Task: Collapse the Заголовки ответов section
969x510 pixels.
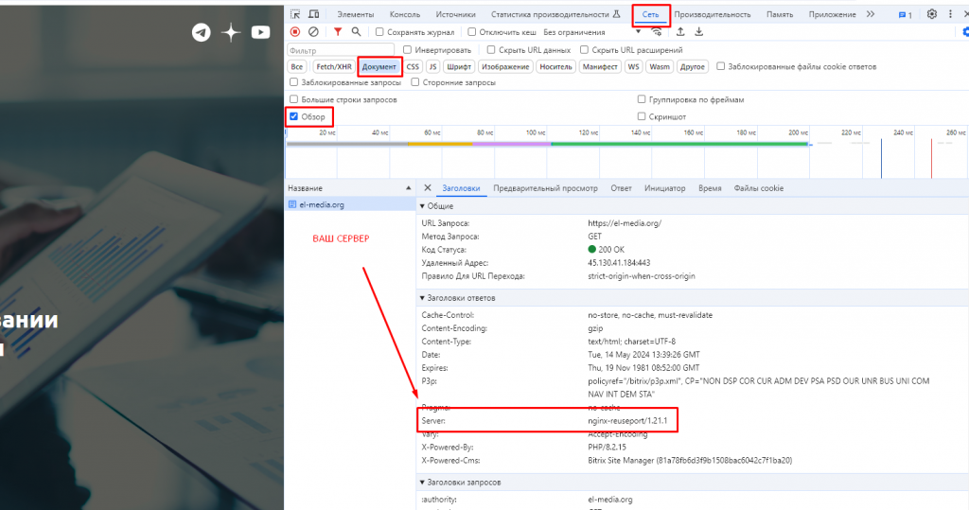Action: (x=422, y=298)
